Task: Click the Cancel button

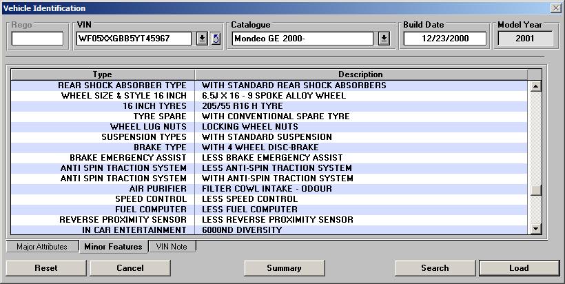Action: click(130, 268)
